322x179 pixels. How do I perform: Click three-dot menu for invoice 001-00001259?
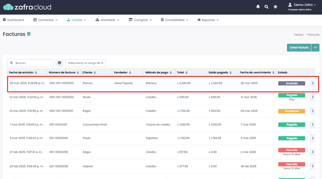[313, 152]
